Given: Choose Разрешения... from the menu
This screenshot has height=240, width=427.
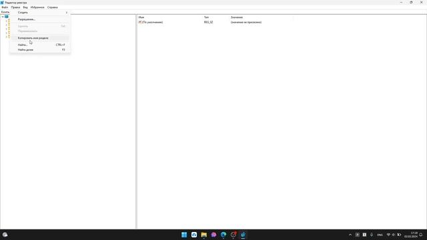Looking at the screenshot, I should pyautogui.click(x=40, y=19).
